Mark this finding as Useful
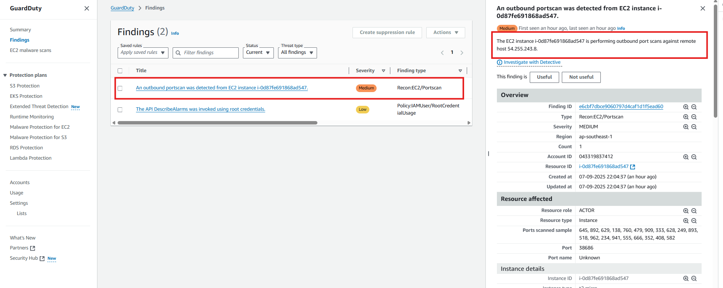 click(x=544, y=77)
